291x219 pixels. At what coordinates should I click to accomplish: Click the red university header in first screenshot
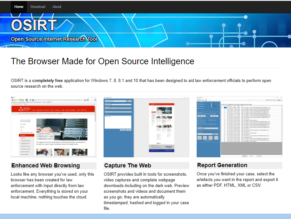click(x=53, y=109)
